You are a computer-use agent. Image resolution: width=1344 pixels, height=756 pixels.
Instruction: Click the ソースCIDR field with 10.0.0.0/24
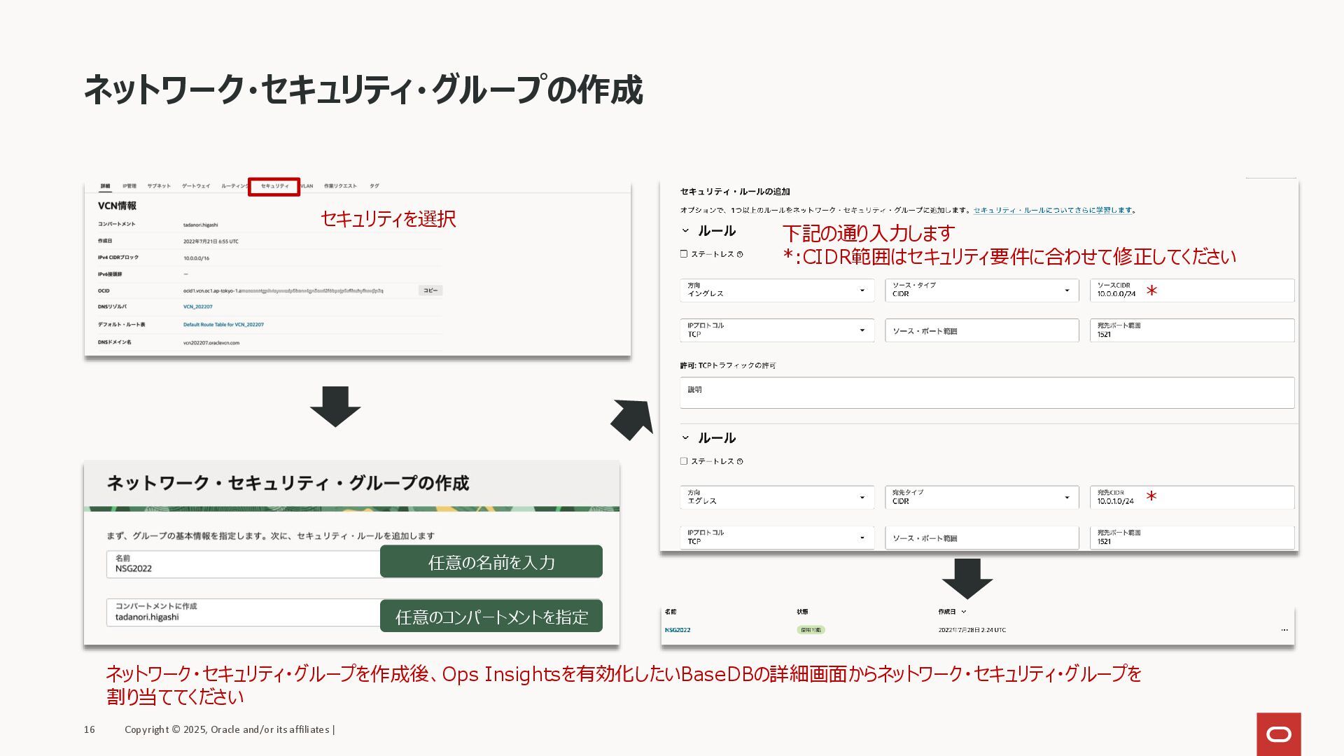point(1192,290)
